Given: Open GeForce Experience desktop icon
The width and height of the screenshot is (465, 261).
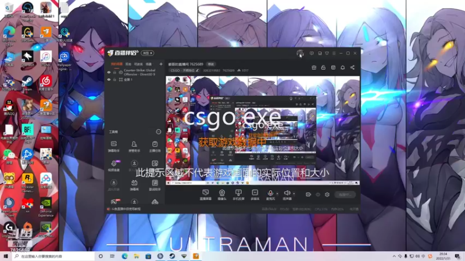Looking at the screenshot, I should 46,207.
